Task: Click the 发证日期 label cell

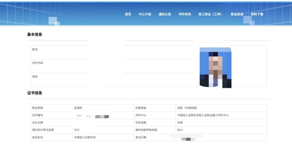Action: pyautogui.click(x=154, y=137)
